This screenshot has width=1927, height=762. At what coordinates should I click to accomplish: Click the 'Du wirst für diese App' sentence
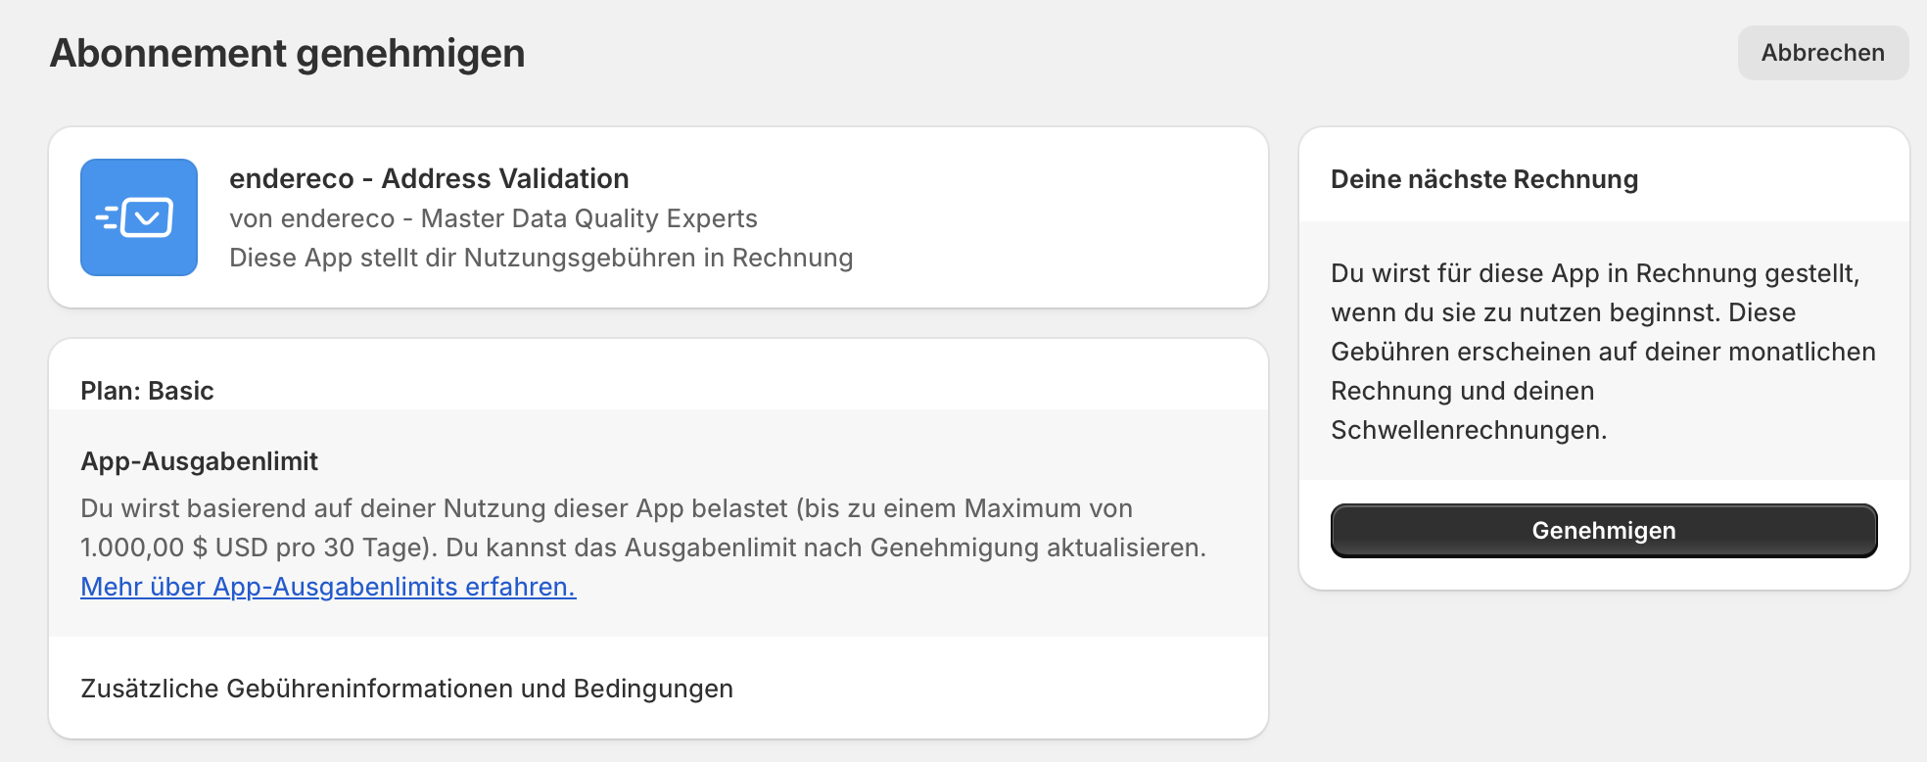tap(1595, 273)
